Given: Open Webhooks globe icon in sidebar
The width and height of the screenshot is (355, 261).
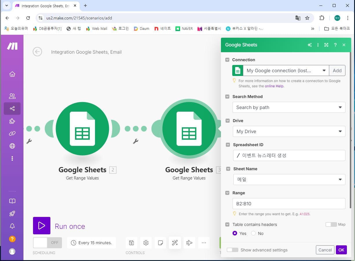Looking at the screenshot, I should point(12,146).
